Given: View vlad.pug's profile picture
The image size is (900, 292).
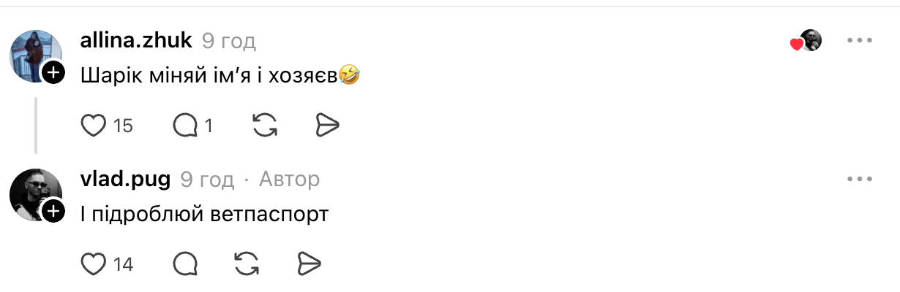Looking at the screenshot, I should point(33,193).
